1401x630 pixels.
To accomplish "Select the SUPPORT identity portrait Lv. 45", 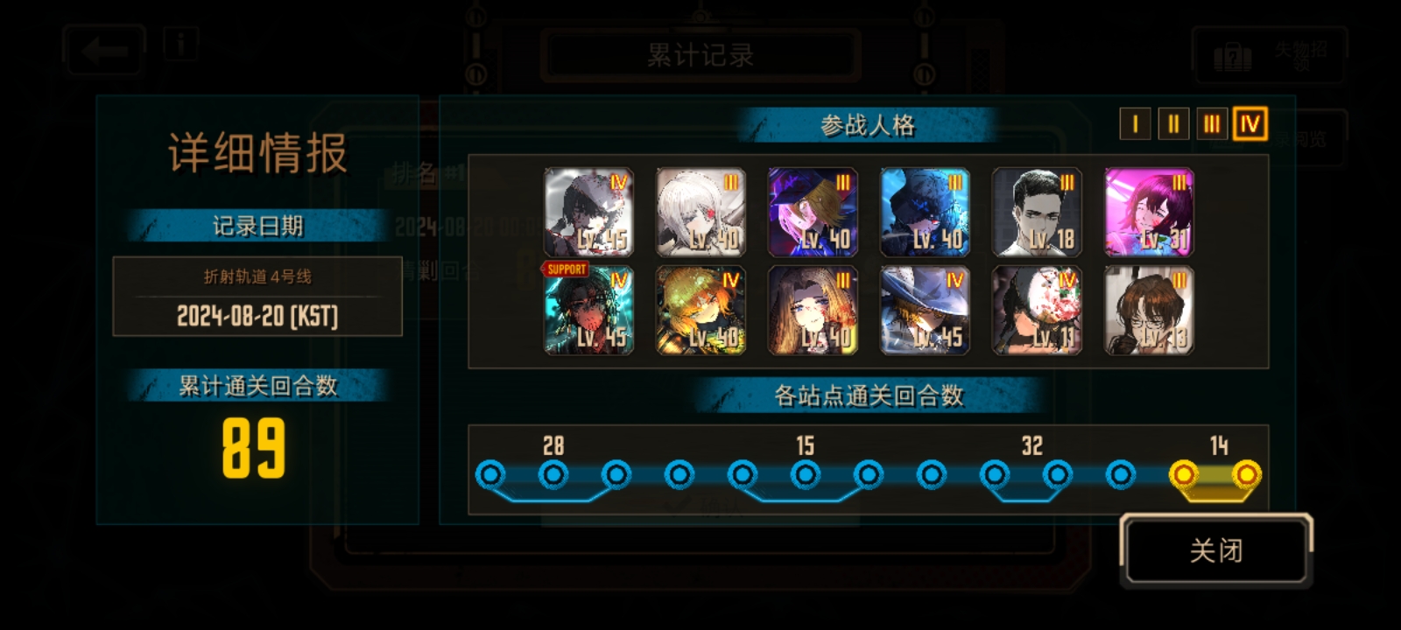I will pyautogui.click(x=588, y=311).
